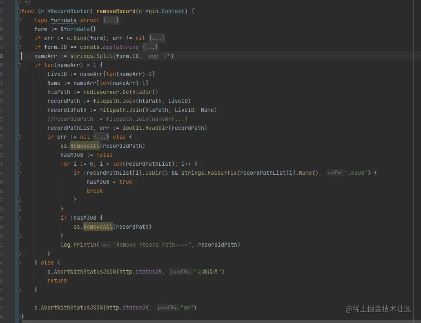Expand folded {...} after consts.EmptyString
Image resolution: width=421 pixels, height=323 pixels.
(x=150, y=47)
